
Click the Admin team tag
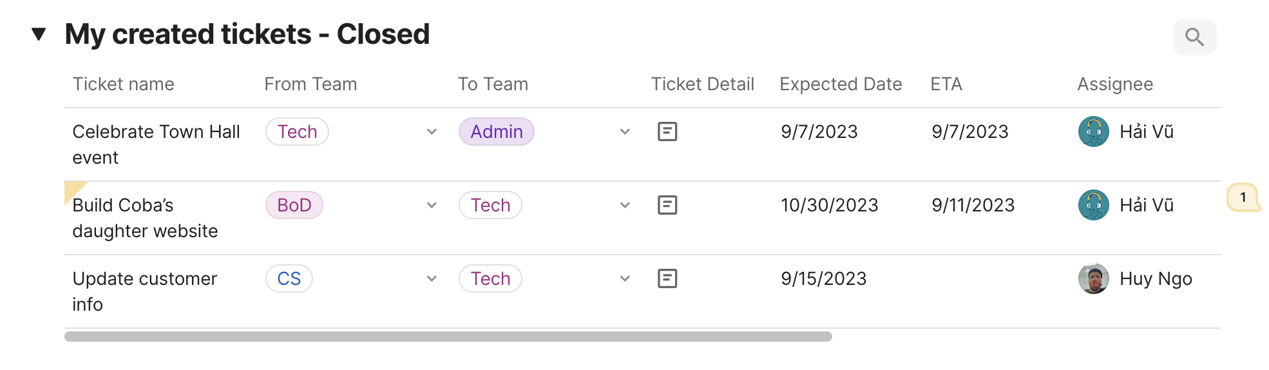(x=496, y=131)
